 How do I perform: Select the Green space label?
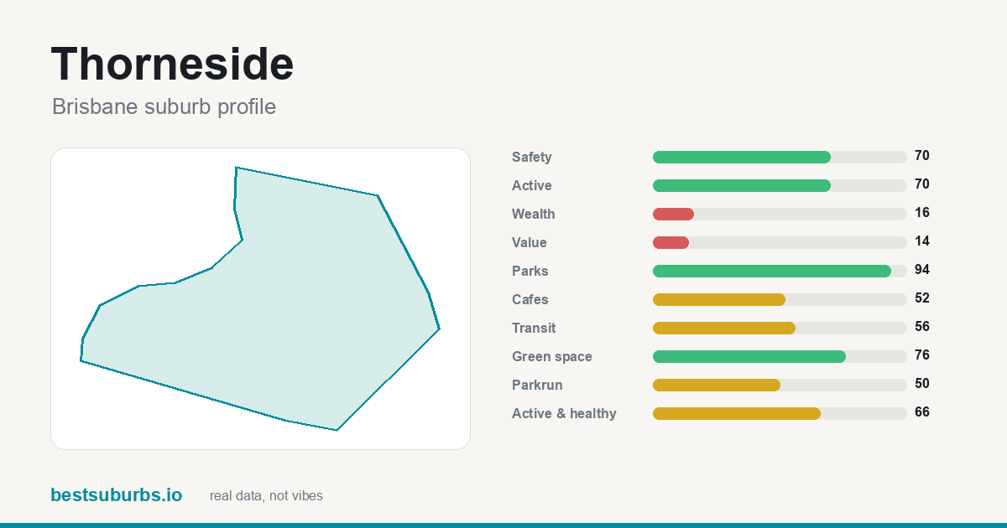pos(552,357)
